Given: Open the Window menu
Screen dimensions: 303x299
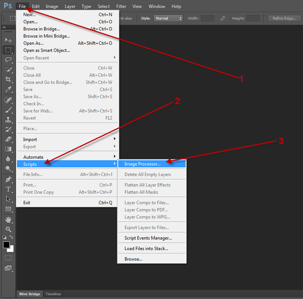Looking at the screenshot, I should [157, 6].
